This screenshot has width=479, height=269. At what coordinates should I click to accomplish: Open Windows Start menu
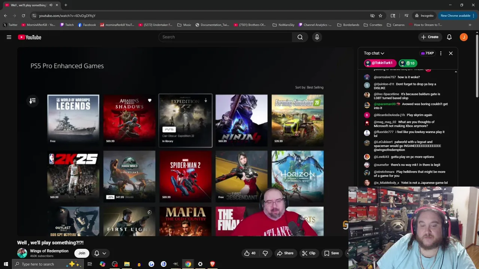pyautogui.click(x=6, y=264)
